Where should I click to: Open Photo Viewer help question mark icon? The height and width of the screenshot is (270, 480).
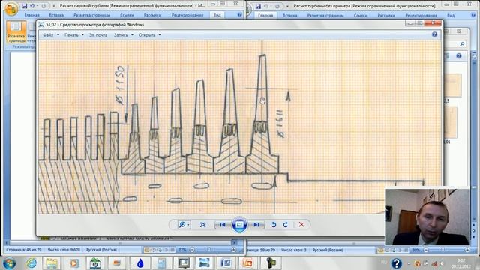pos(435,34)
